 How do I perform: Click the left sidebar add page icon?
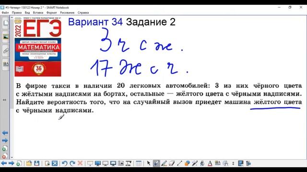click(x=5, y=148)
